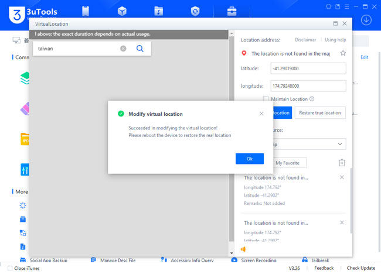Click the download arrow icon
The width and height of the screenshot is (381, 274).
click(x=366, y=19)
